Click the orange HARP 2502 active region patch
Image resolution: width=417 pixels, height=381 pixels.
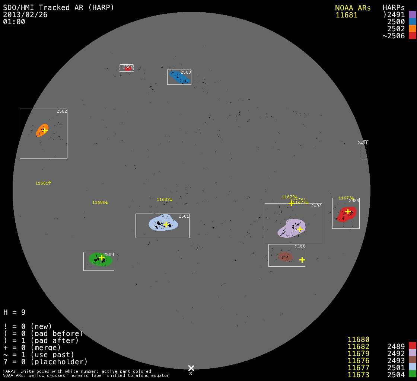[41, 131]
